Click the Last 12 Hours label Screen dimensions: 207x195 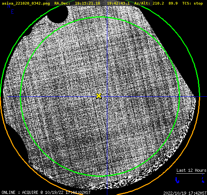pos(191,170)
